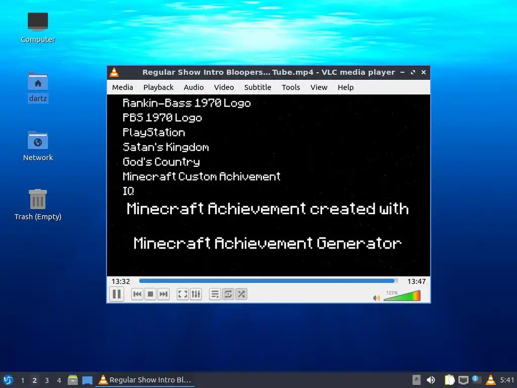Show extended settings equalizer icon
This screenshot has width=517, height=388.
pyautogui.click(x=196, y=294)
